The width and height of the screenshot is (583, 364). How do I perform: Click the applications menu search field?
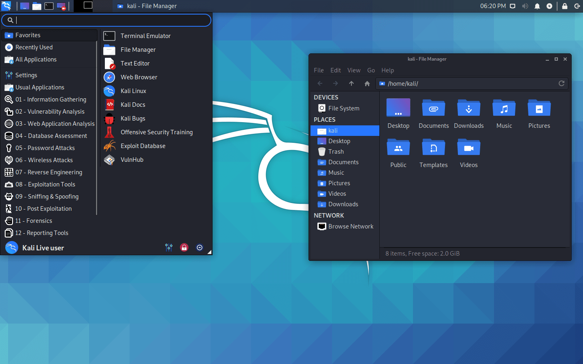106,20
